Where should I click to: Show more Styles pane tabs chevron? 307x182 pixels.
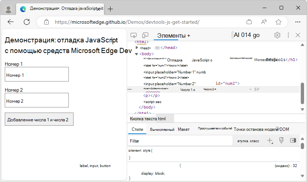(278, 129)
